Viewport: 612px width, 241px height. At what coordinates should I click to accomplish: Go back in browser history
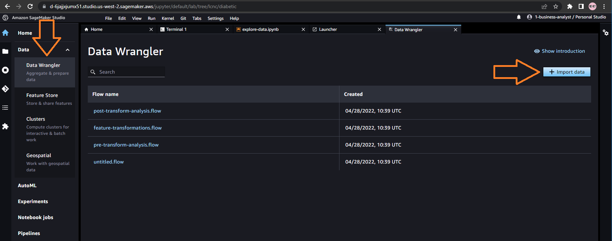pyautogui.click(x=7, y=6)
